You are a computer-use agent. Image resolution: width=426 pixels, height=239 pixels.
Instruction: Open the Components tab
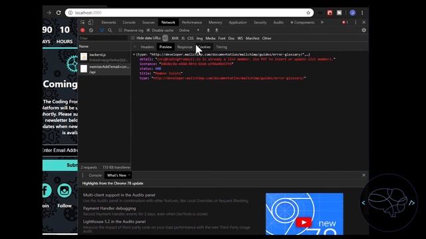pos(302,23)
